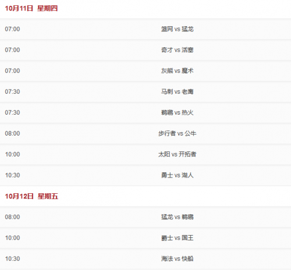Image resolution: width=291 pixels, height=270 pixels.
Task: Open the 爵士 vs 国王 matchup
Action: (178, 238)
